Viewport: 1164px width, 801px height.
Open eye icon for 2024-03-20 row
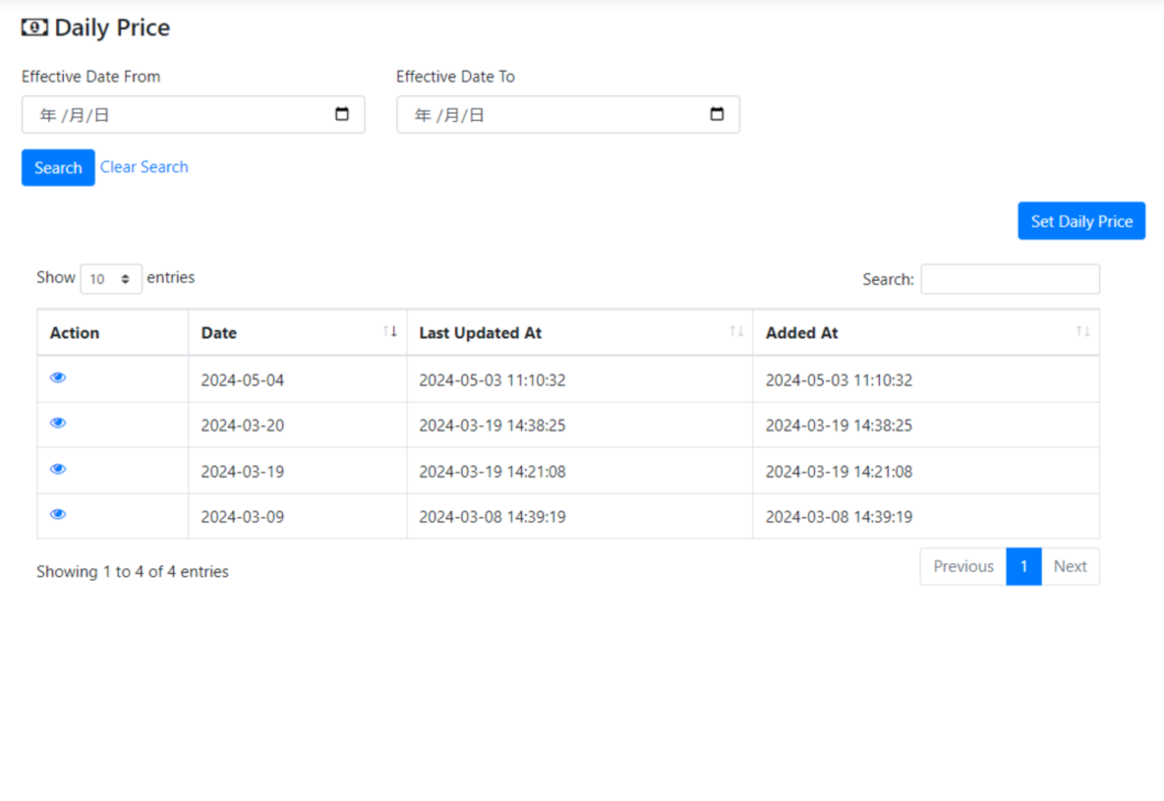(58, 423)
